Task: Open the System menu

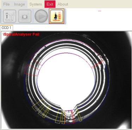Action: 36,4
